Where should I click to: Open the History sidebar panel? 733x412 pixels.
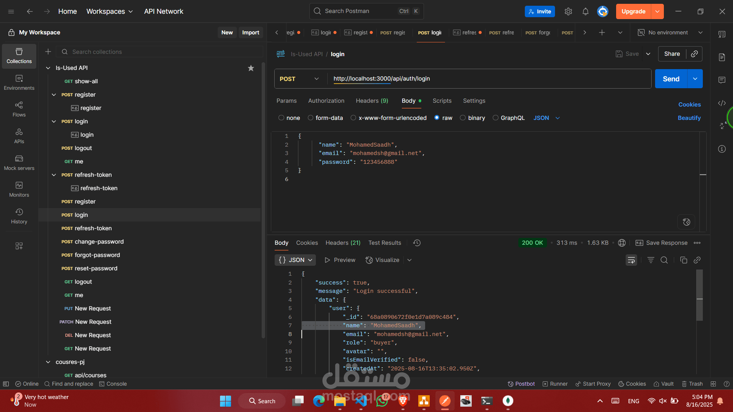pyautogui.click(x=19, y=216)
